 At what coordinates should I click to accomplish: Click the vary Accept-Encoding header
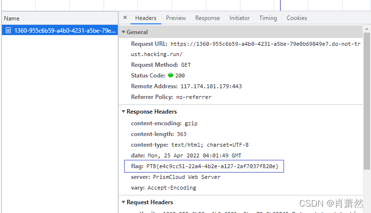(163, 188)
